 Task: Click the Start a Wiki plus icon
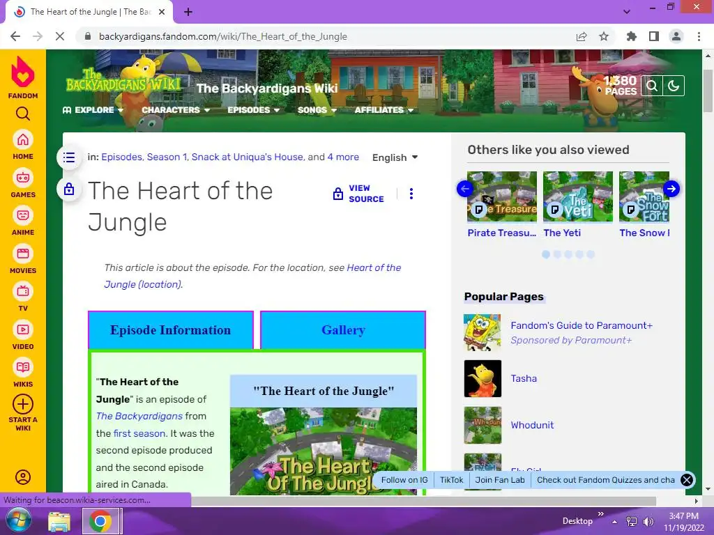click(23, 404)
